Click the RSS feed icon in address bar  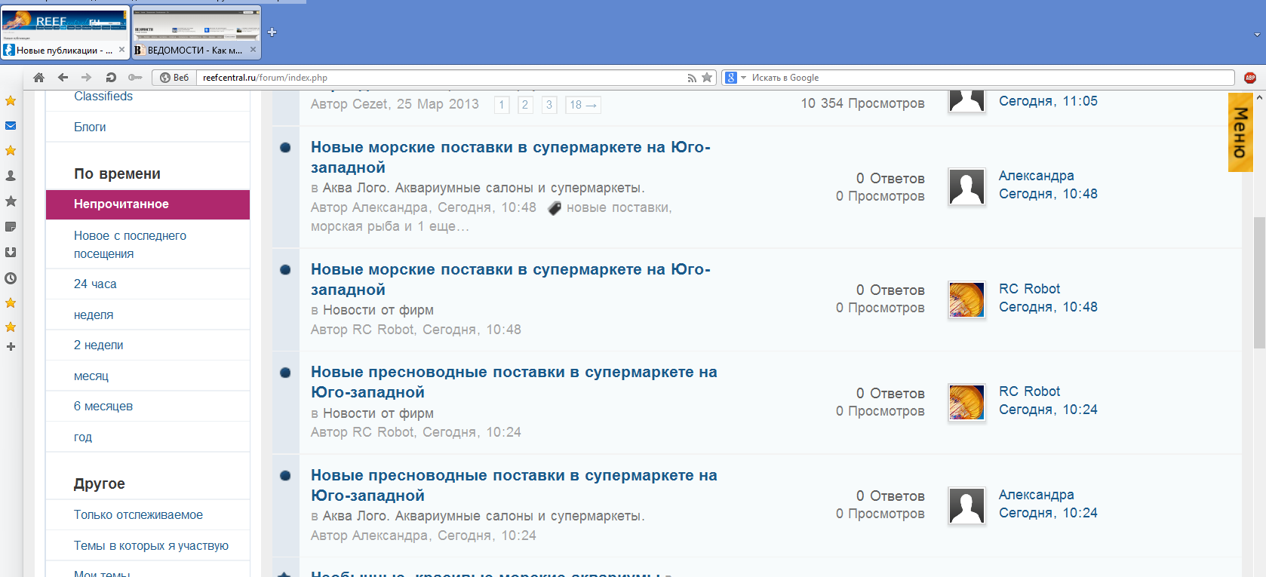(x=691, y=78)
